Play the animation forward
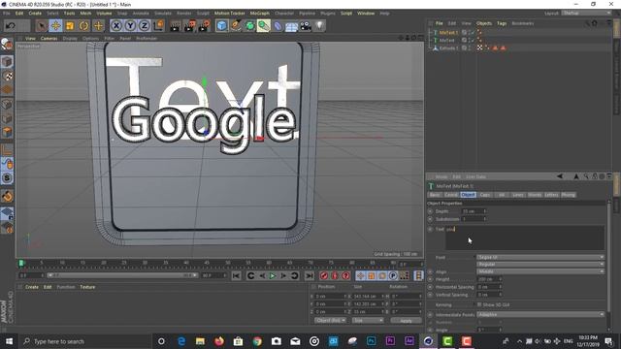The height and width of the screenshot is (349, 621). click(272, 275)
